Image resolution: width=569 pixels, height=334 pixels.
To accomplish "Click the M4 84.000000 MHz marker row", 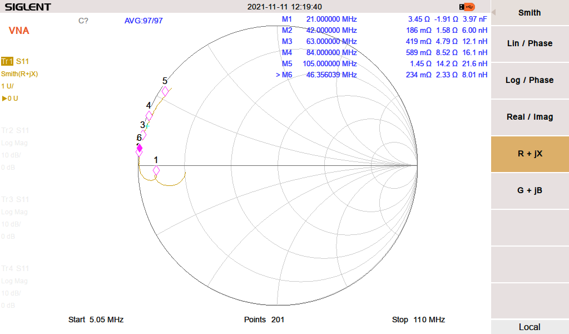I will pos(384,52).
